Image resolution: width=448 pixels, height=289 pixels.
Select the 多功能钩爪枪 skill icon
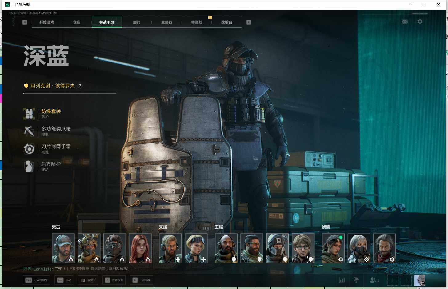(x=29, y=131)
